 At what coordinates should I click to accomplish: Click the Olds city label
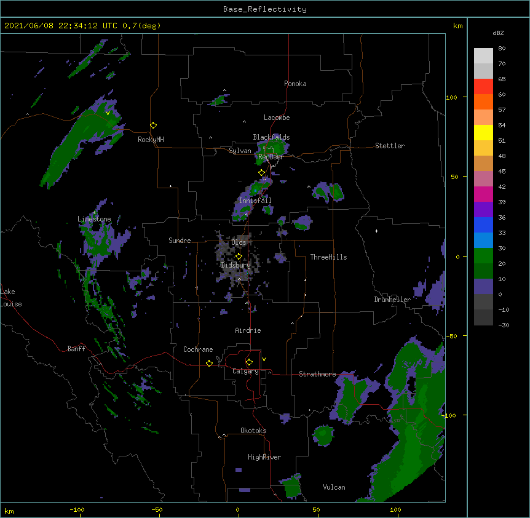pyautogui.click(x=239, y=242)
